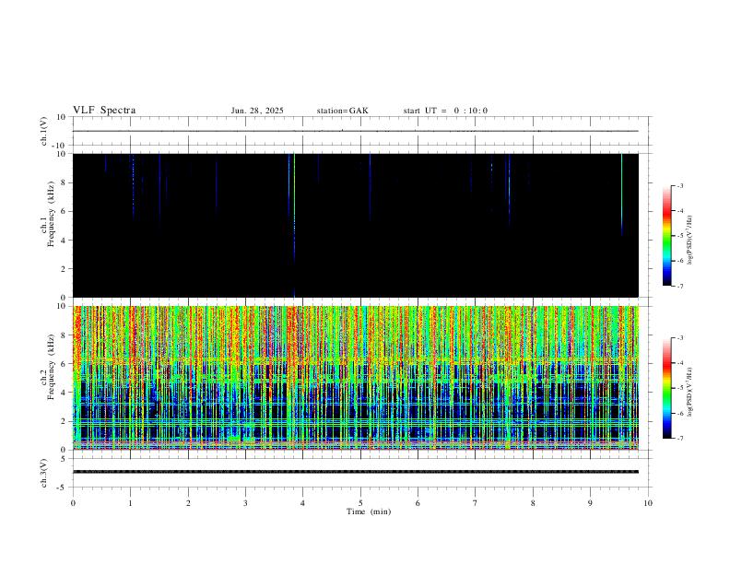Click the "-3" tick on ch.2 colorbar
The height and width of the screenshot is (564, 730).
click(680, 338)
